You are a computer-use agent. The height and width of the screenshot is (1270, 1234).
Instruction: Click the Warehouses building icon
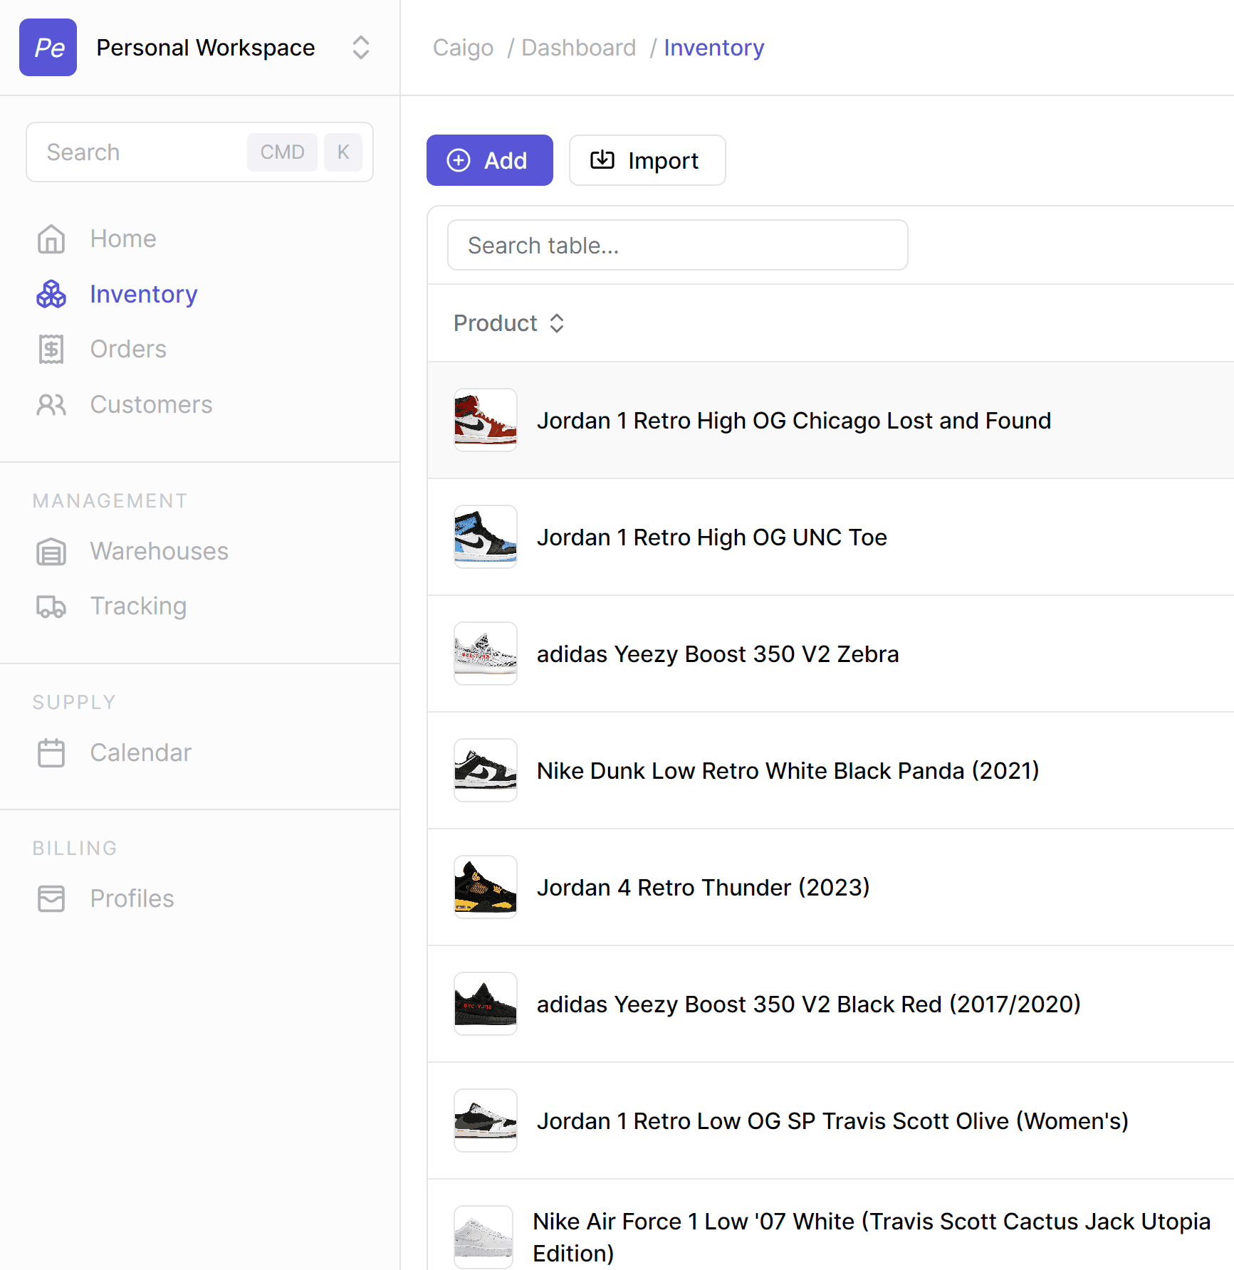point(51,552)
